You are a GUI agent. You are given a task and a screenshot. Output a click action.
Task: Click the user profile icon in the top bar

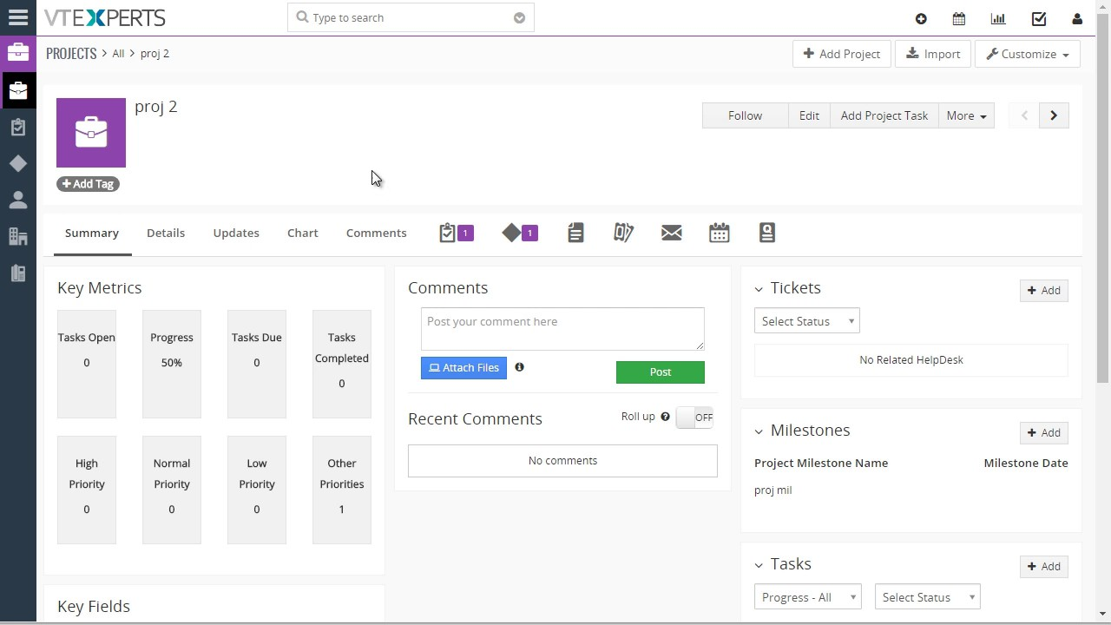pos(1077,18)
